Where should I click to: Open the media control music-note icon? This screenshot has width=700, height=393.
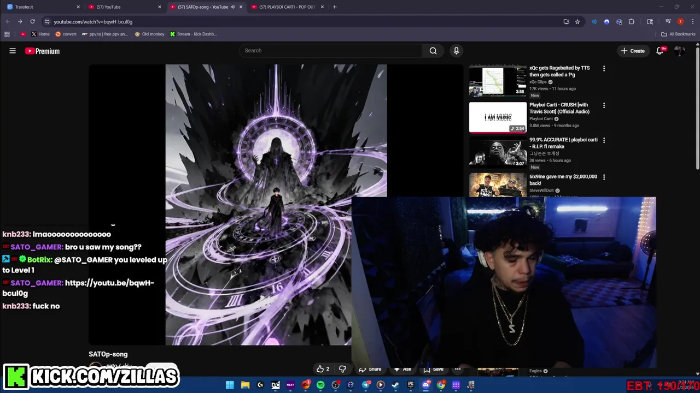click(668, 22)
